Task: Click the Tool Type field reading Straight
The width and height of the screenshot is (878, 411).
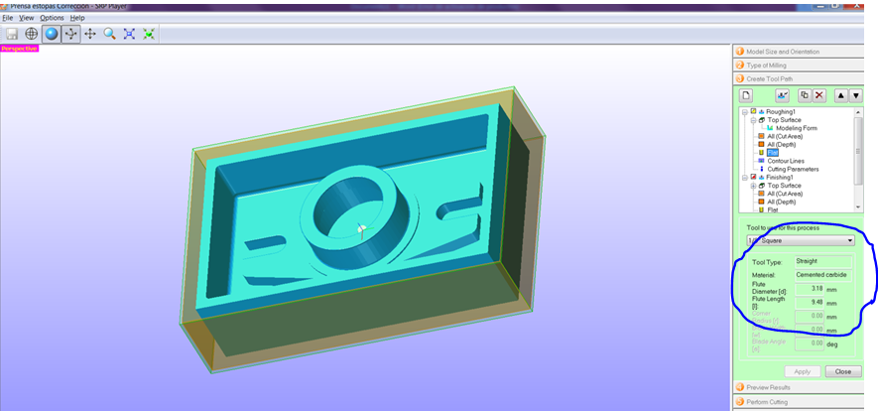Action: point(823,261)
